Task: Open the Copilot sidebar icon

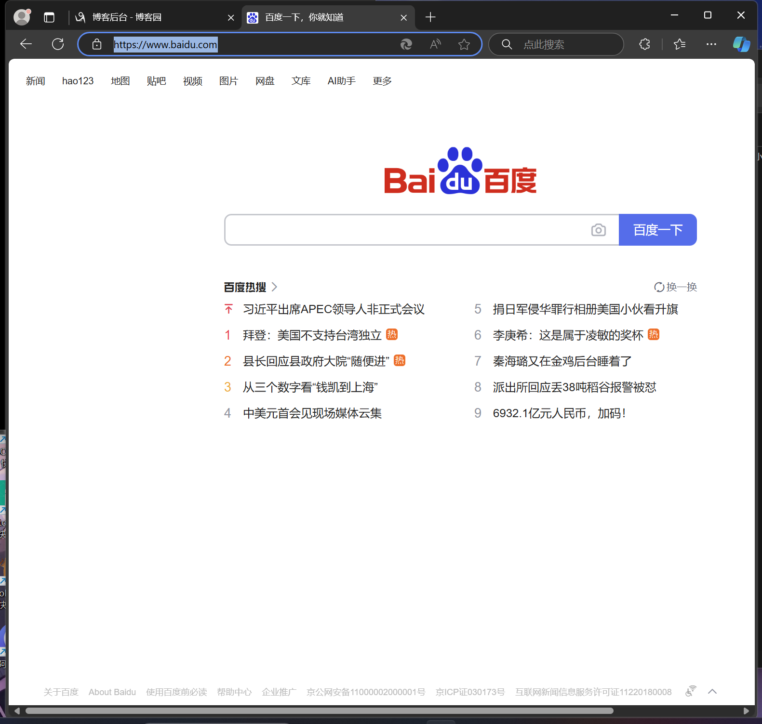Action: point(741,44)
